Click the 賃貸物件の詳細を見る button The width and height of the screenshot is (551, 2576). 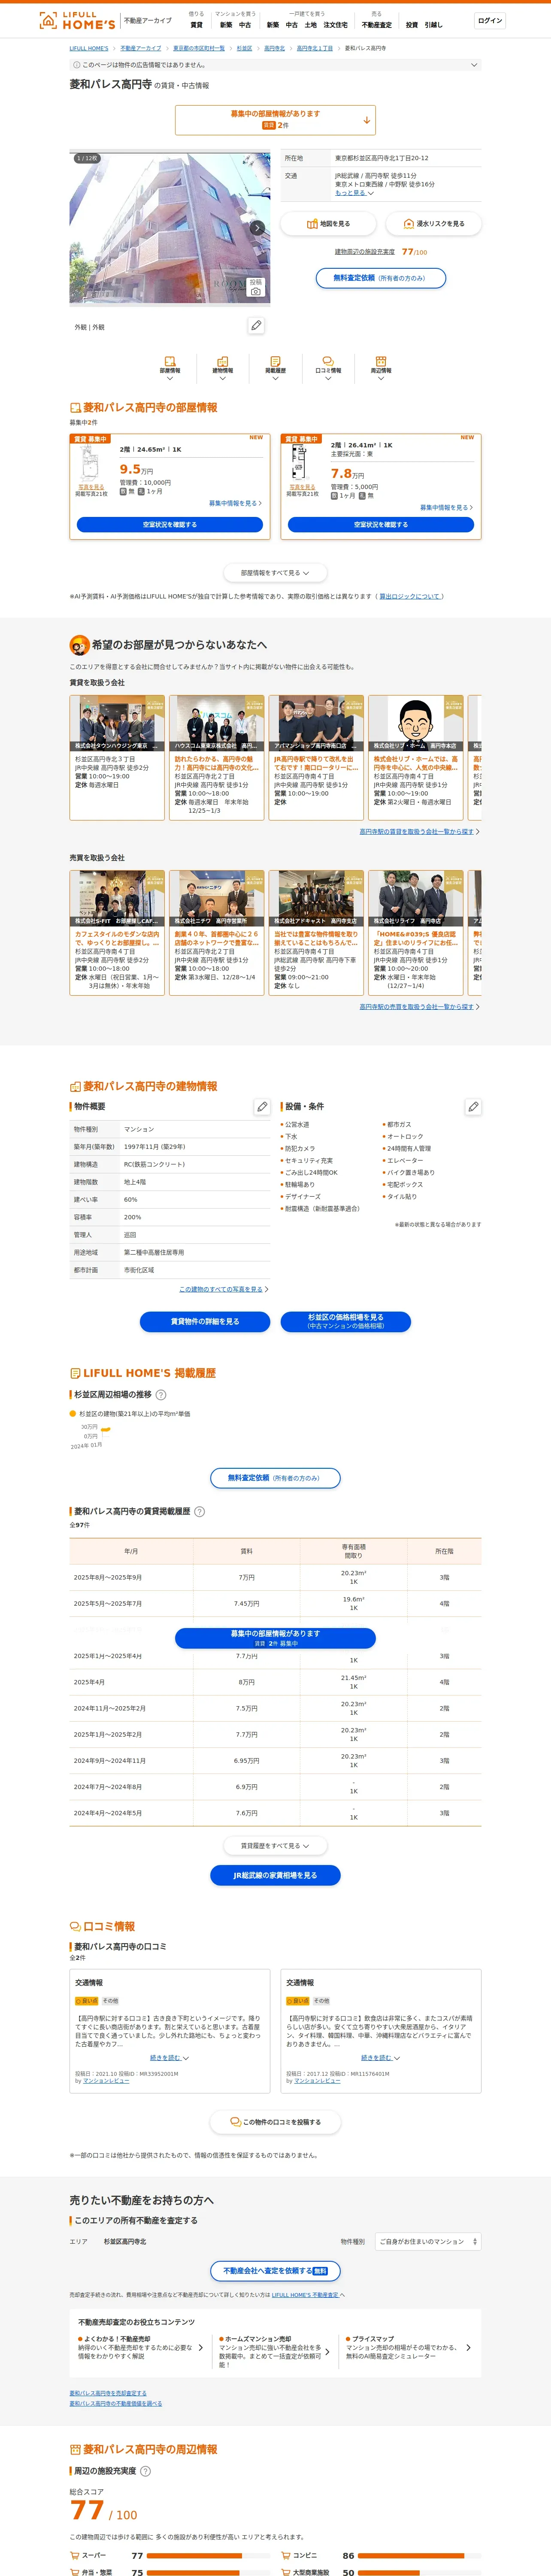[x=205, y=1321]
